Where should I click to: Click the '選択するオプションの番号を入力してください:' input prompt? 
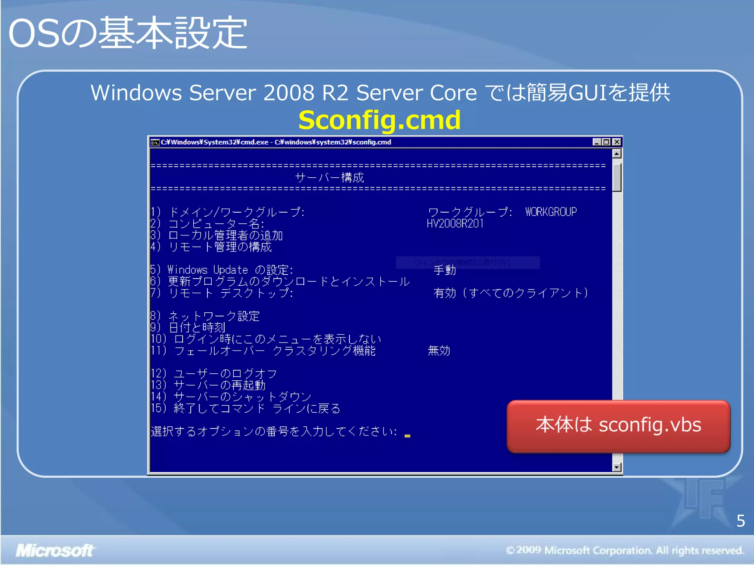[x=274, y=431]
